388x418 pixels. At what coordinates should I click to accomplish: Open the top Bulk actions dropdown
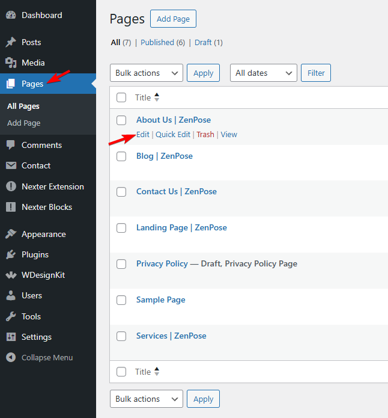tap(147, 73)
